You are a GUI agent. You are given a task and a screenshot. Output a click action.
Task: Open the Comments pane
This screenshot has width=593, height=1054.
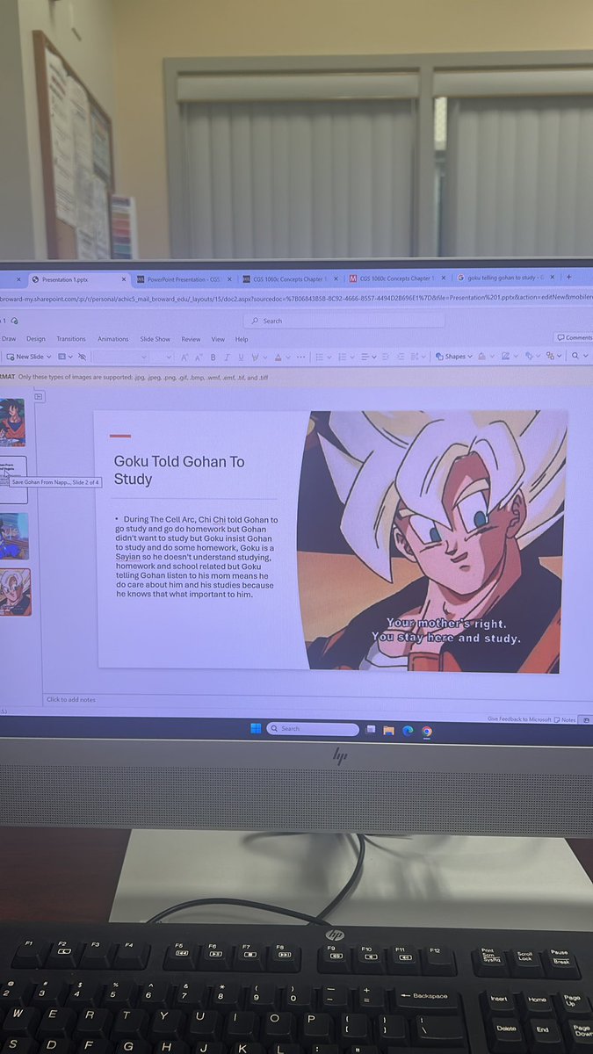(574, 337)
